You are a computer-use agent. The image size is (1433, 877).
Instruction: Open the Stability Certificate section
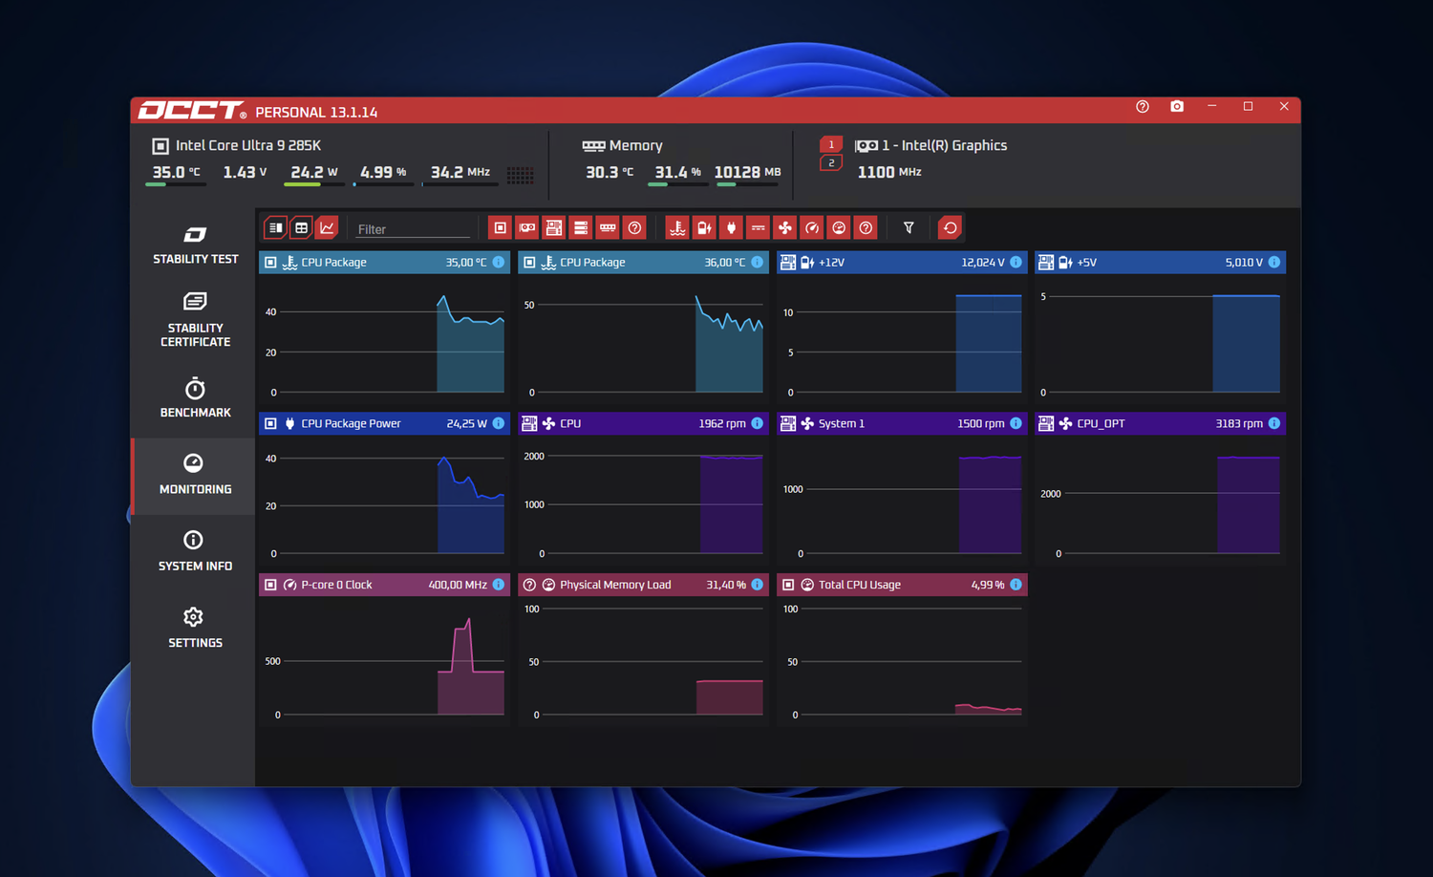point(195,320)
